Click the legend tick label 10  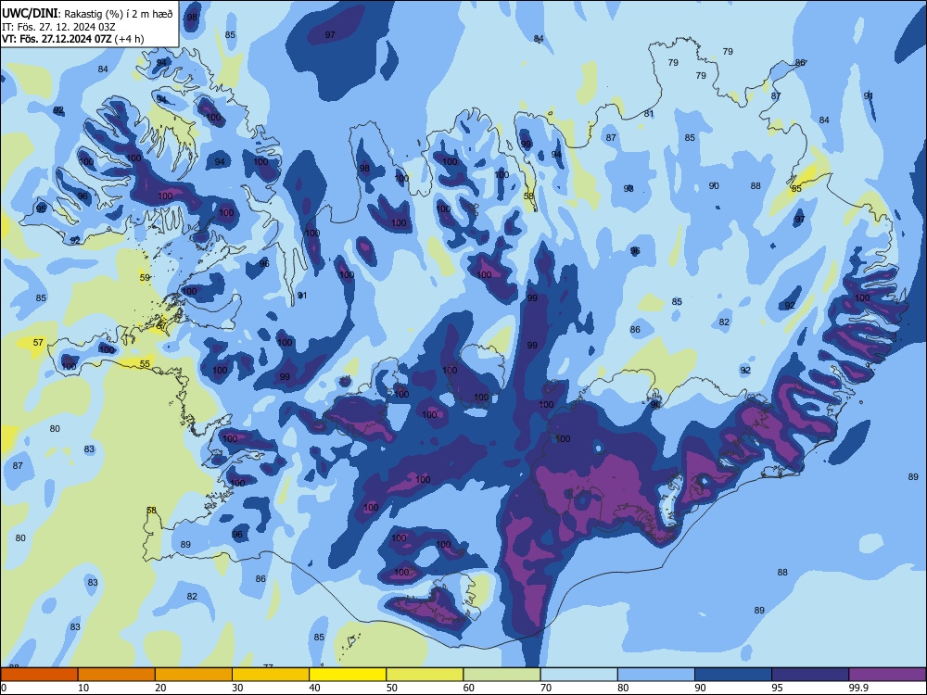[83, 688]
